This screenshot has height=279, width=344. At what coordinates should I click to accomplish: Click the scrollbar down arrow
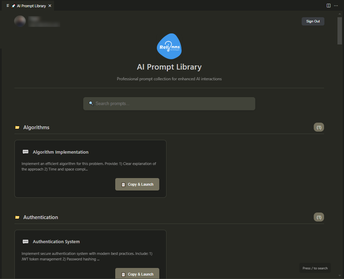340,276
